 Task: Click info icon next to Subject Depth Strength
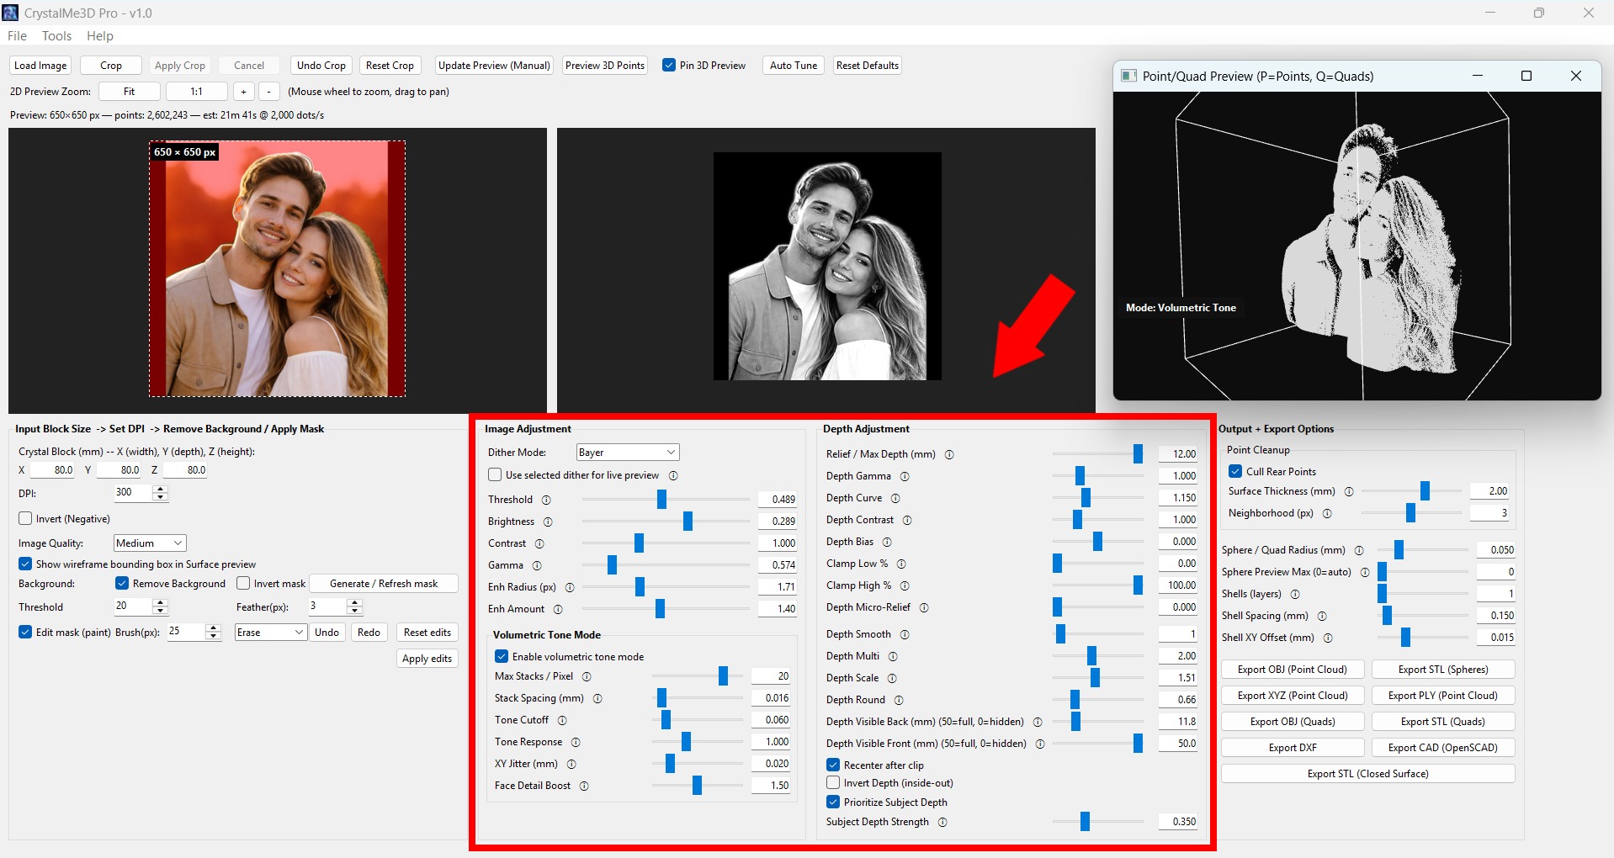942,822
